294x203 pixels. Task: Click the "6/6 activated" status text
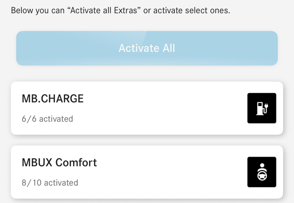pyautogui.click(x=48, y=119)
